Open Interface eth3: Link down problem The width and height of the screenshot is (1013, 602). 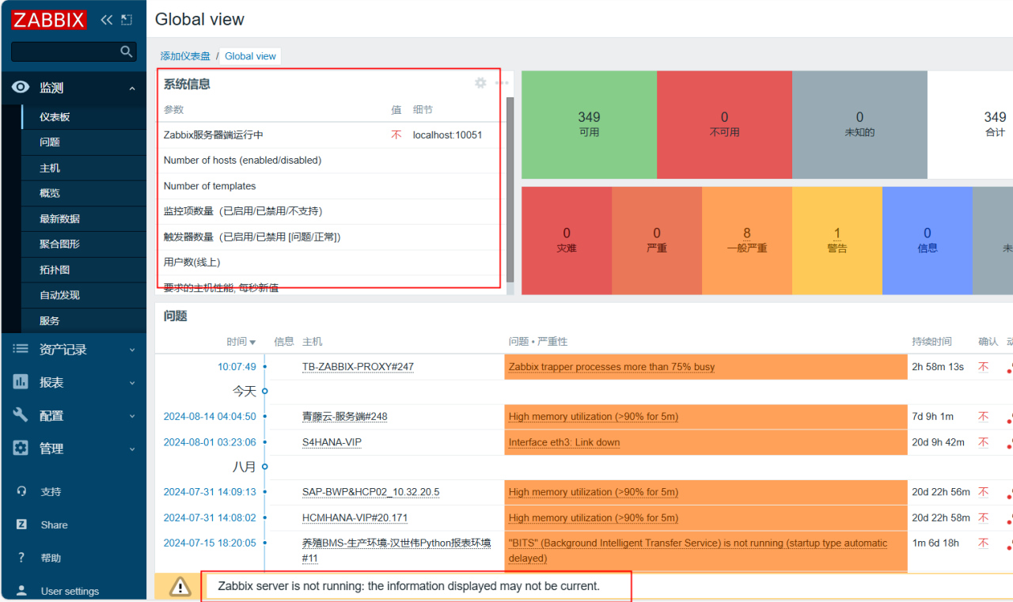(564, 442)
